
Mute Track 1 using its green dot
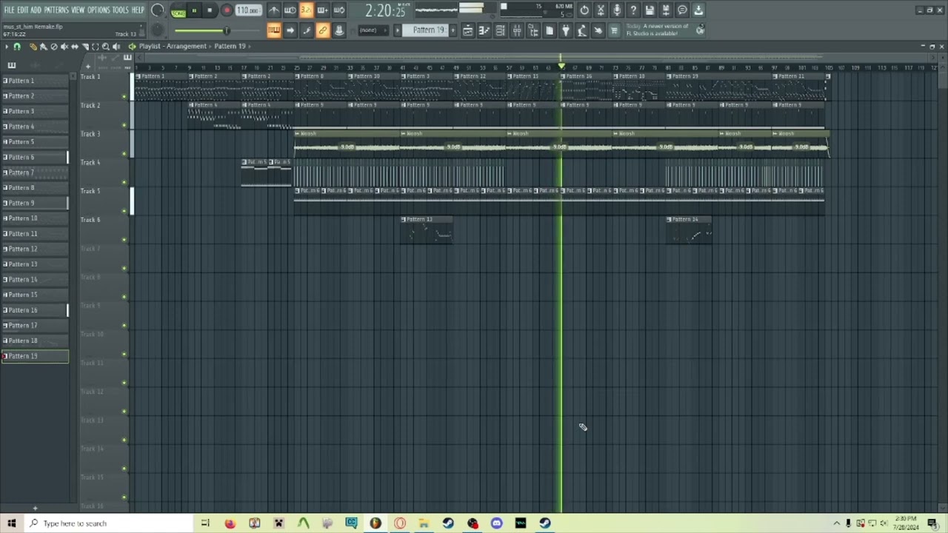[124, 96]
